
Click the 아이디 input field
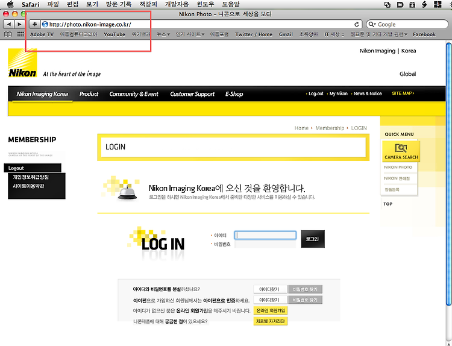click(265, 235)
